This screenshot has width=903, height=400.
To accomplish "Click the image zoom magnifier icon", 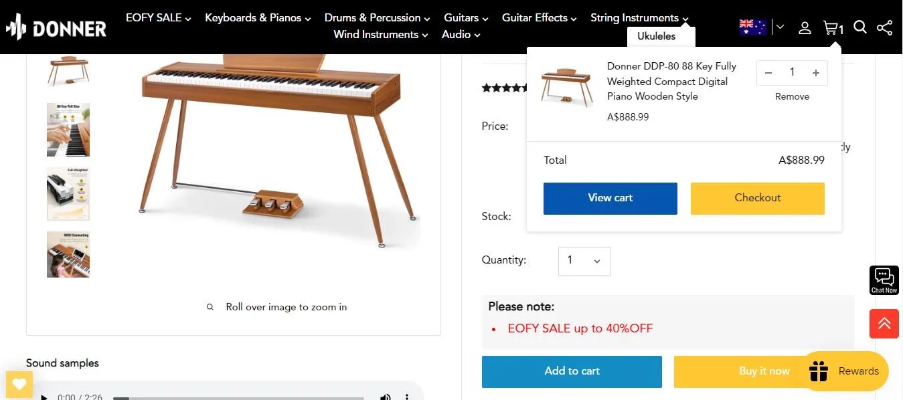I will [x=210, y=306].
